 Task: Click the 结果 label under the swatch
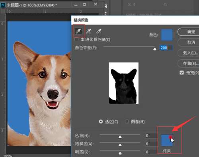pyautogui.click(x=167, y=151)
